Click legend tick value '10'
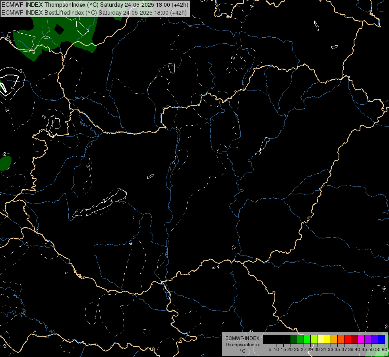This screenshot has width=389, height=357. 277,349
